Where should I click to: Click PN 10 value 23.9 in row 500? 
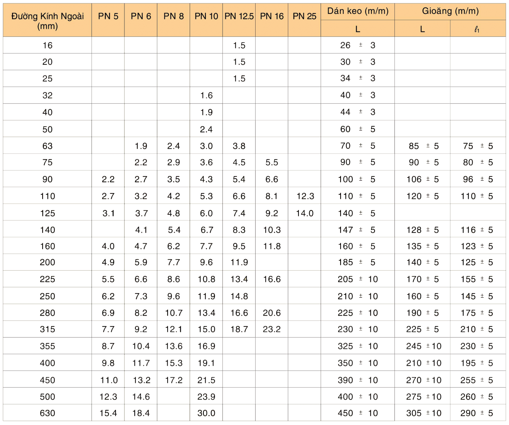pos(206,397)
